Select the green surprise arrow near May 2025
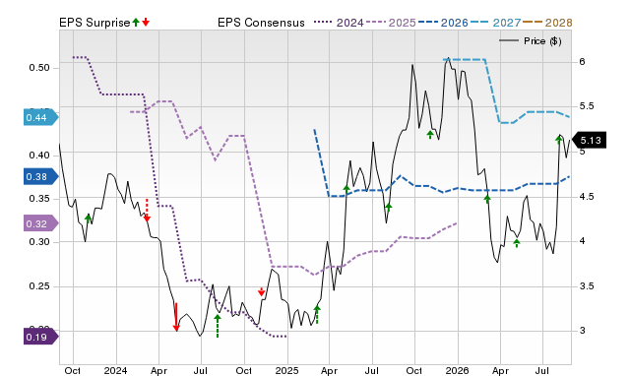Viewport: 630px width, 376px height. point(346,189)
